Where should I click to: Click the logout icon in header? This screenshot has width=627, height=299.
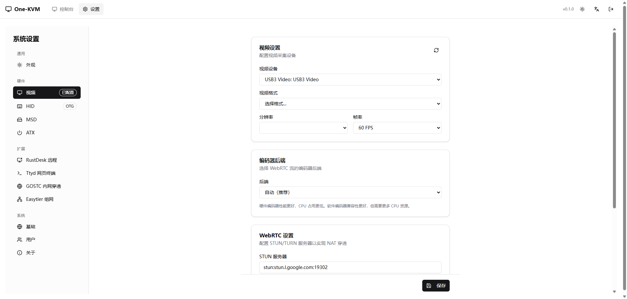point(611,9)
